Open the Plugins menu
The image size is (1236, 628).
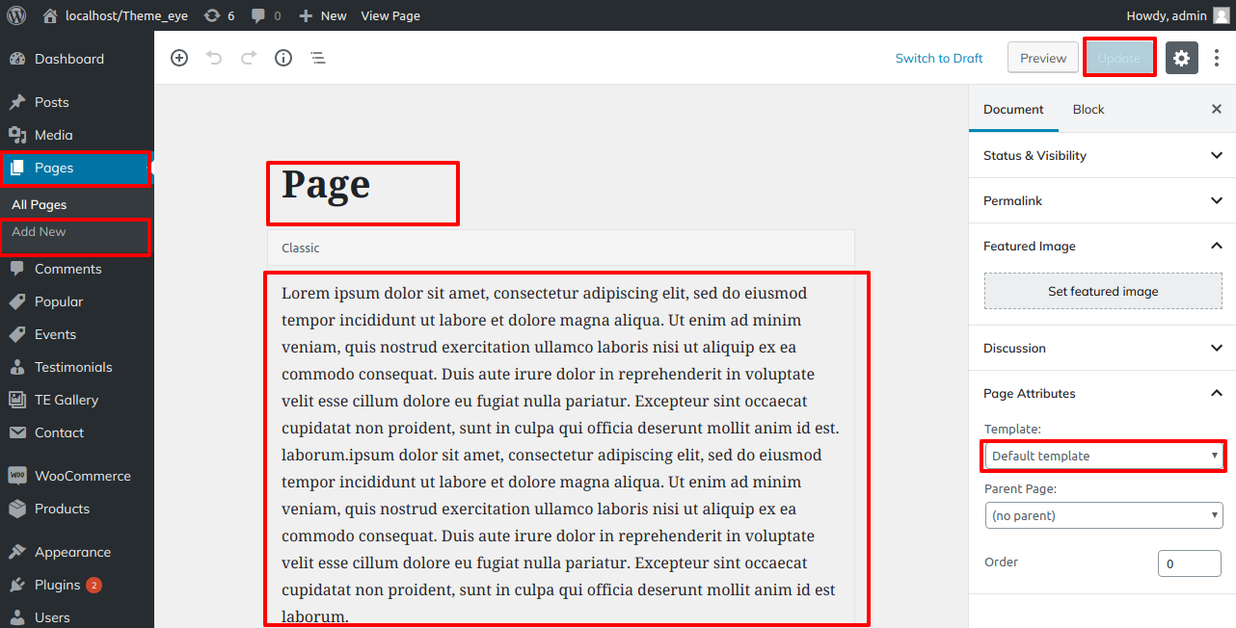(x=77, y=585)
